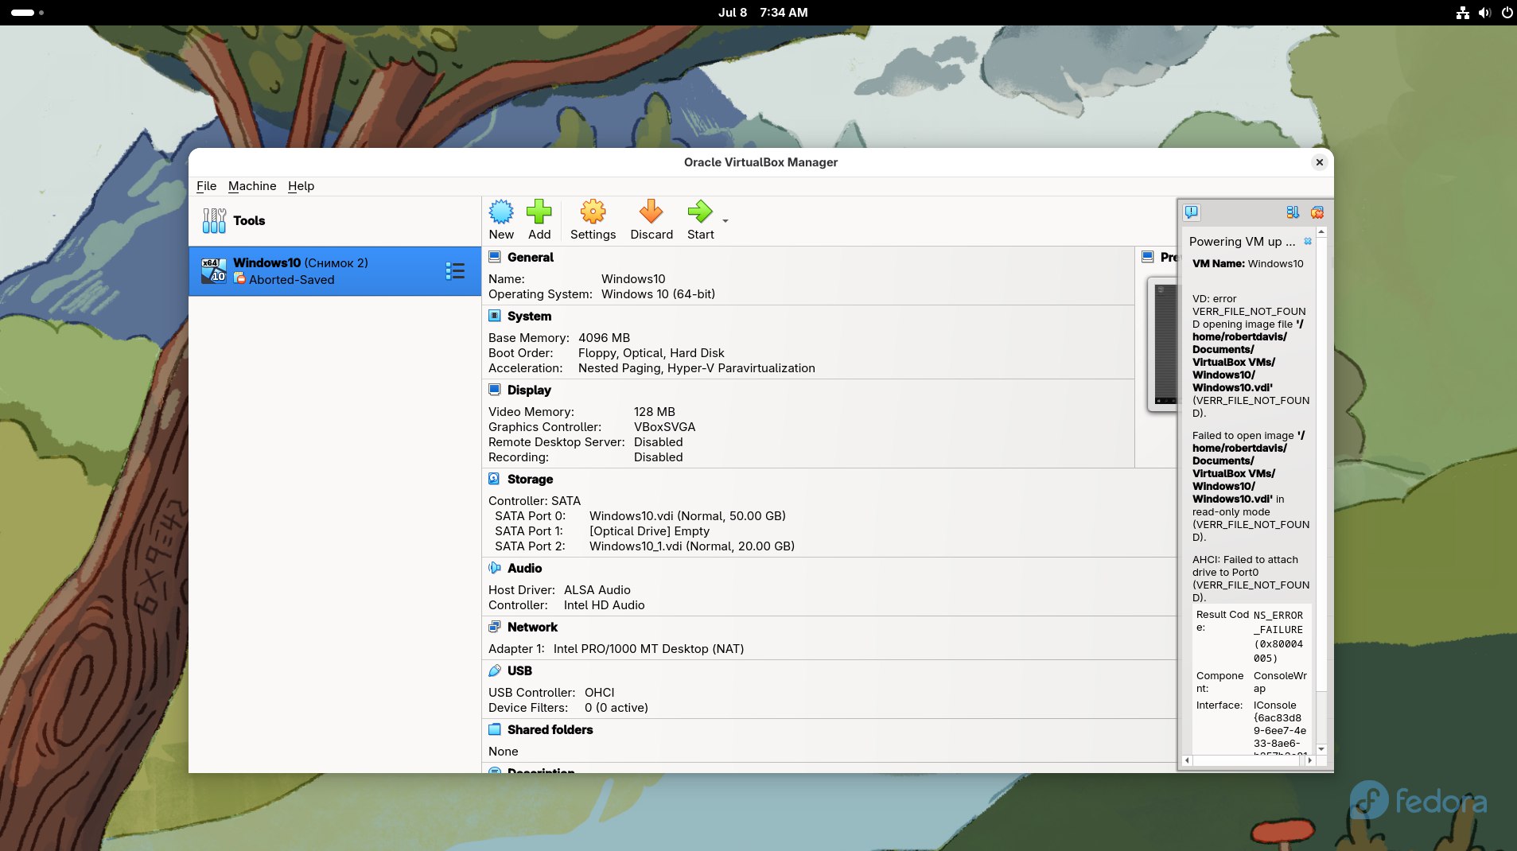Open the Tools icon in sidebar
Image resolution: width=1517 pixels, height=851 pixels.
point(214,220)
